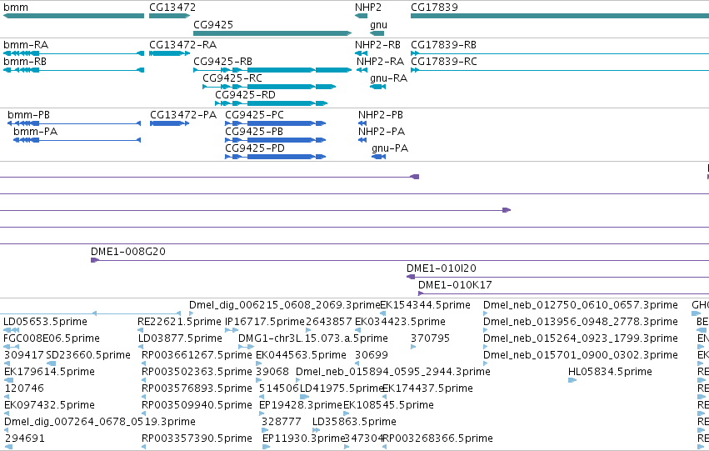The image size is (709, 451).
Task: Select the gnu gene feature
Action: click(377, 33)
